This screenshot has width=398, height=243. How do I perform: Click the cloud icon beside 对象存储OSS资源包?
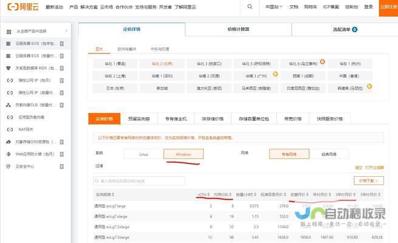[x=9, y=142]
